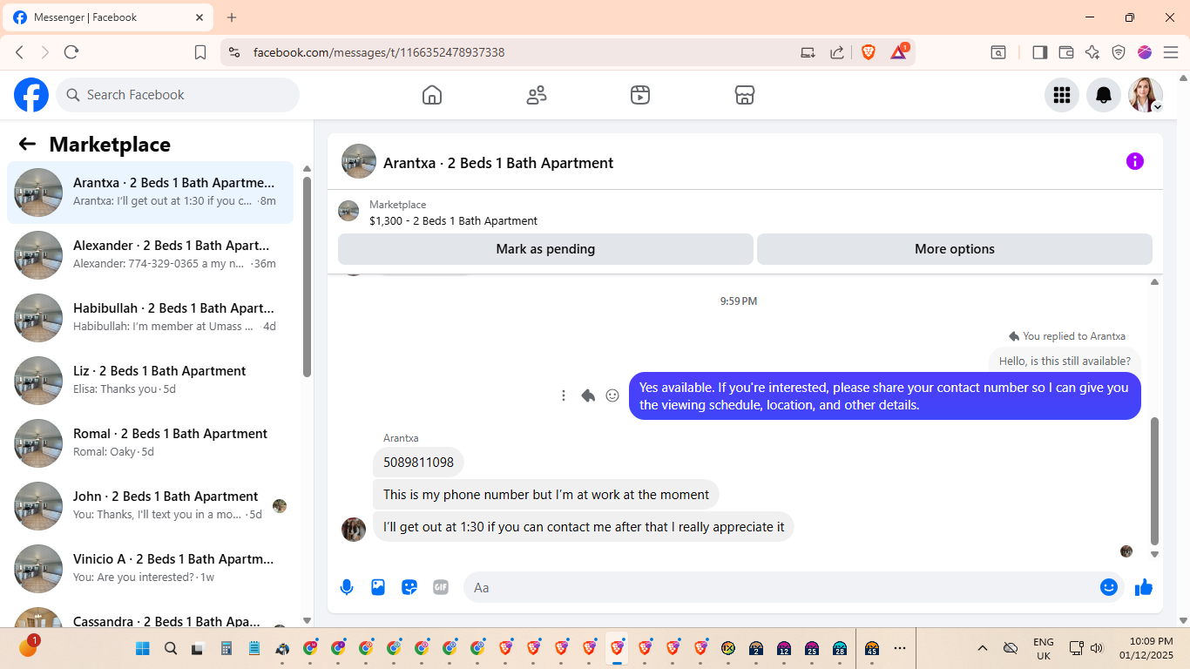Open the install app icon in the address bar

(x=808, y=52)
